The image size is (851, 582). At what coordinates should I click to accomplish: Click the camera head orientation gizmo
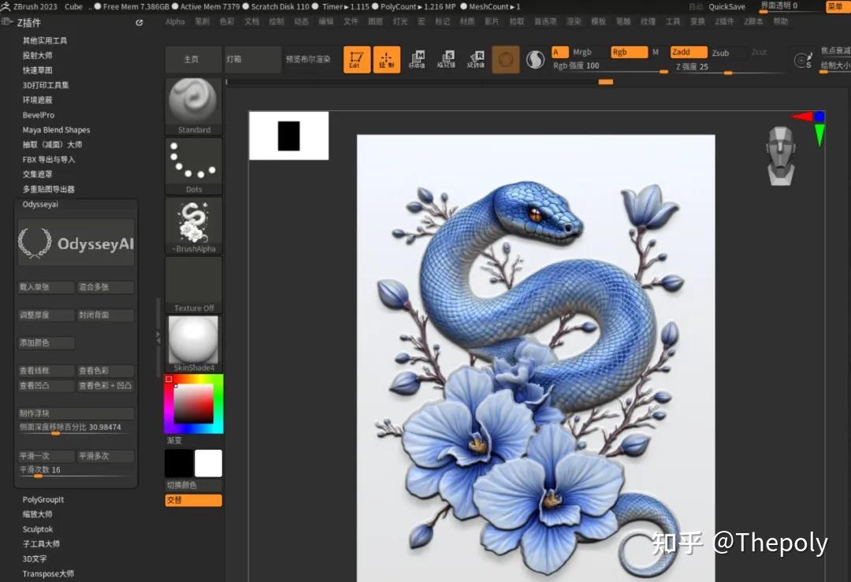click(x=781, y=156)
